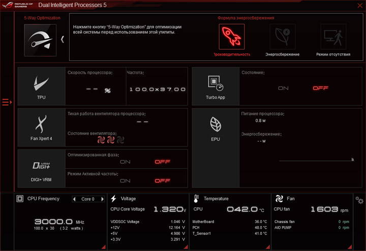Screen dimensions: 366x251
Task: Click the Питание процессора 0.8 w value
Action: pyautogui.click(x=260, y=120)
